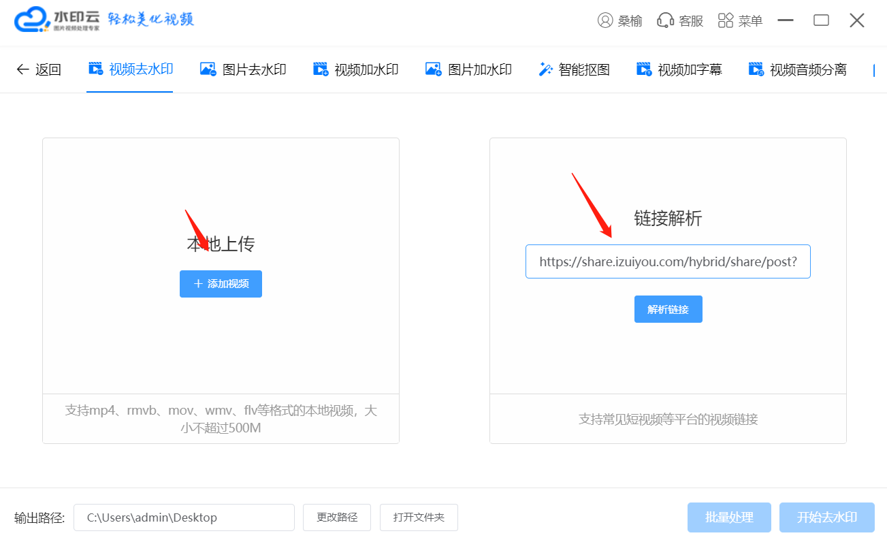Screen dimensions: 887x542
Task: Go back using the 返回 arrow
Action: (x=38, y=69)
